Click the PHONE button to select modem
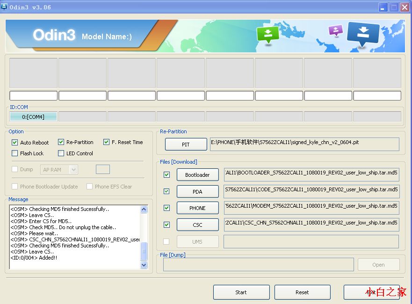 [x=198, y=208]
